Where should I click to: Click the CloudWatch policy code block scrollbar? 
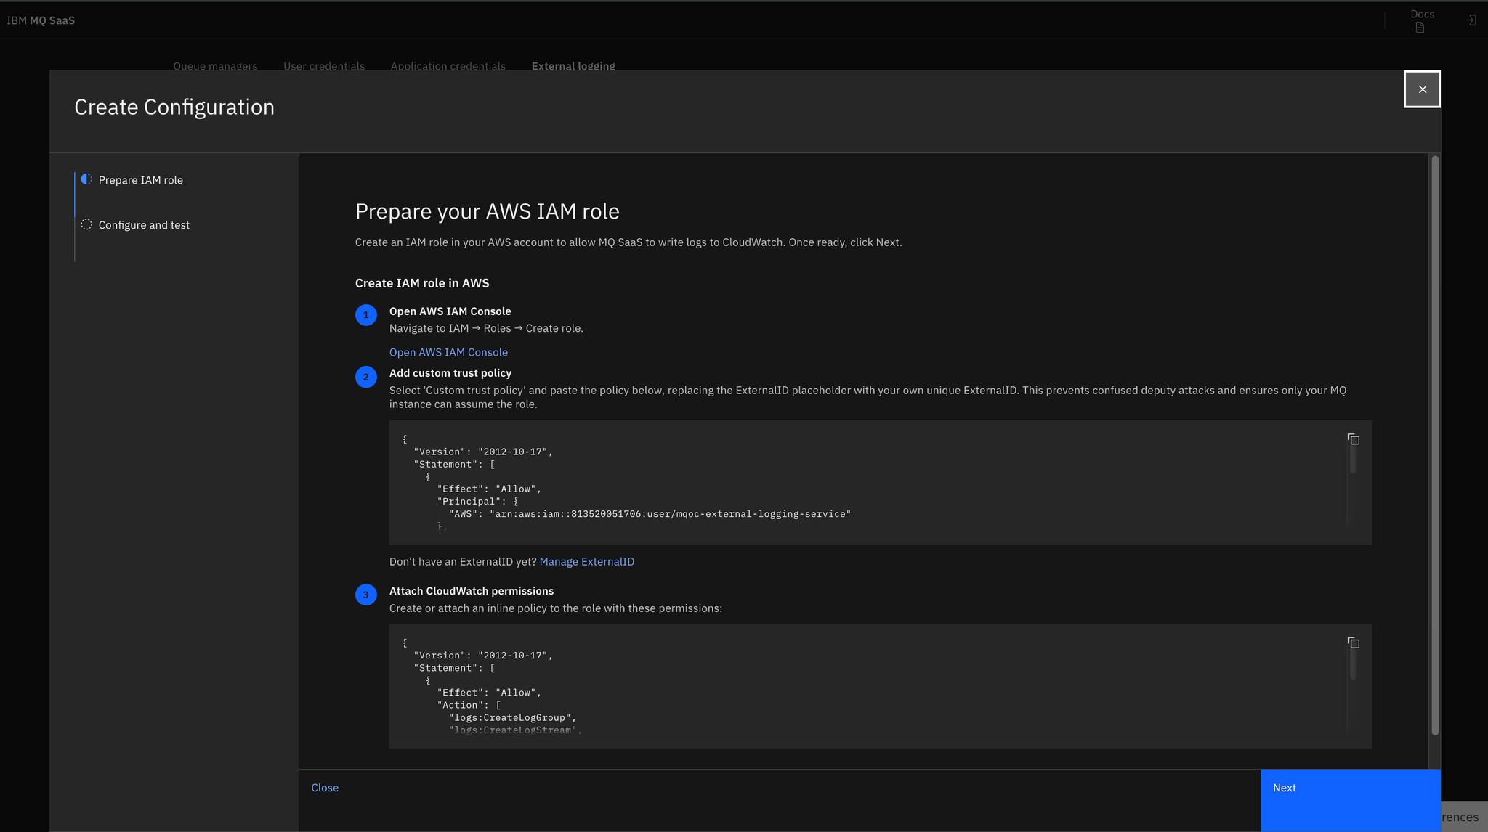coord(1354,664)
